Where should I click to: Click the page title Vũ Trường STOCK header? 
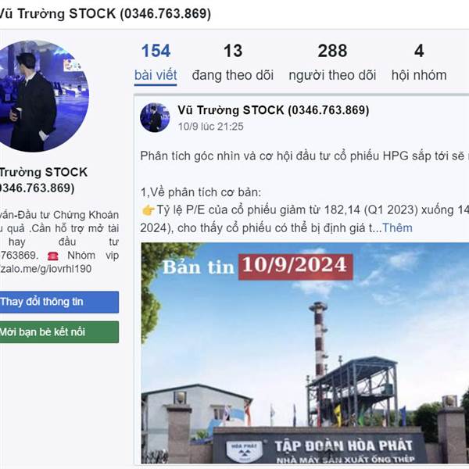coord(105,14)
